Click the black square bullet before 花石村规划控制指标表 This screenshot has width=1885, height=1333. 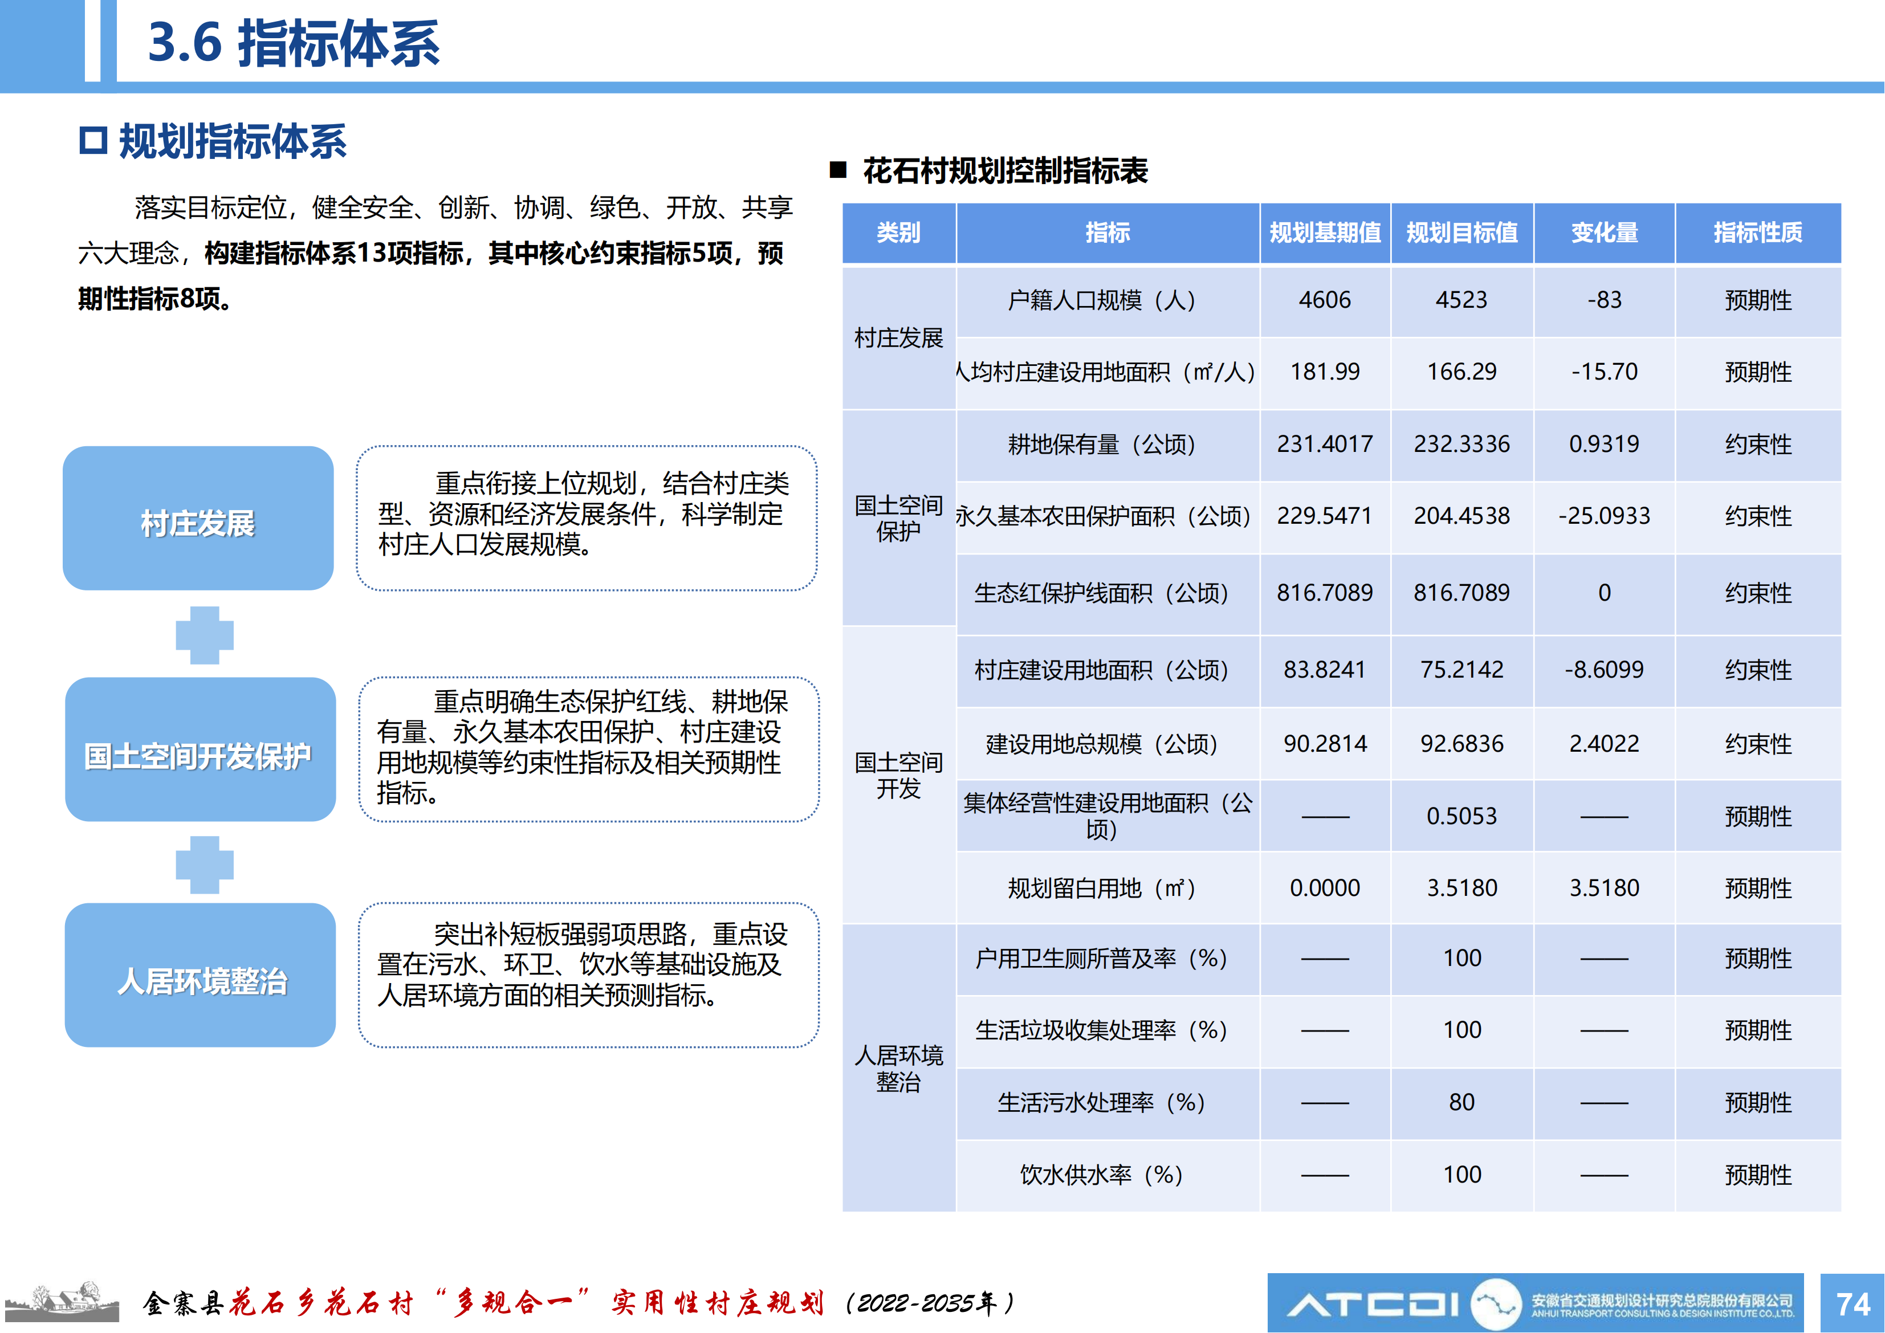[x=838, y=170]
